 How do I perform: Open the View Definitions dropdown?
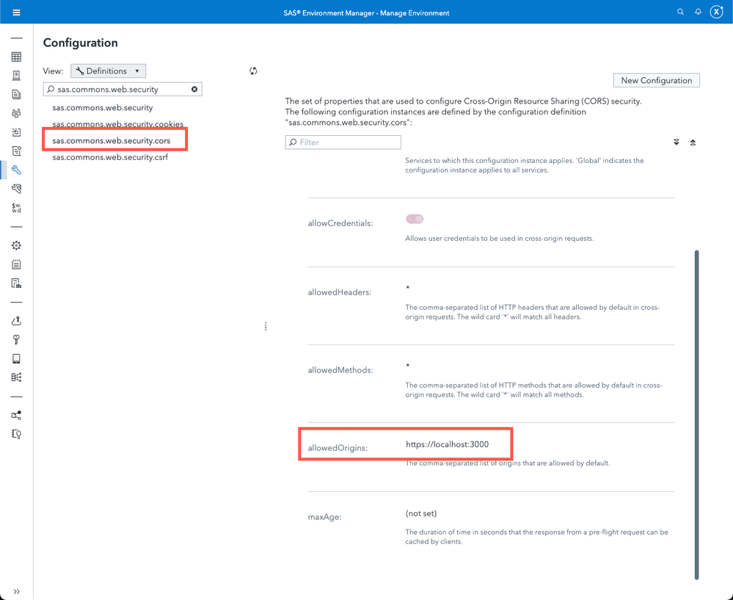coord(108,71)
